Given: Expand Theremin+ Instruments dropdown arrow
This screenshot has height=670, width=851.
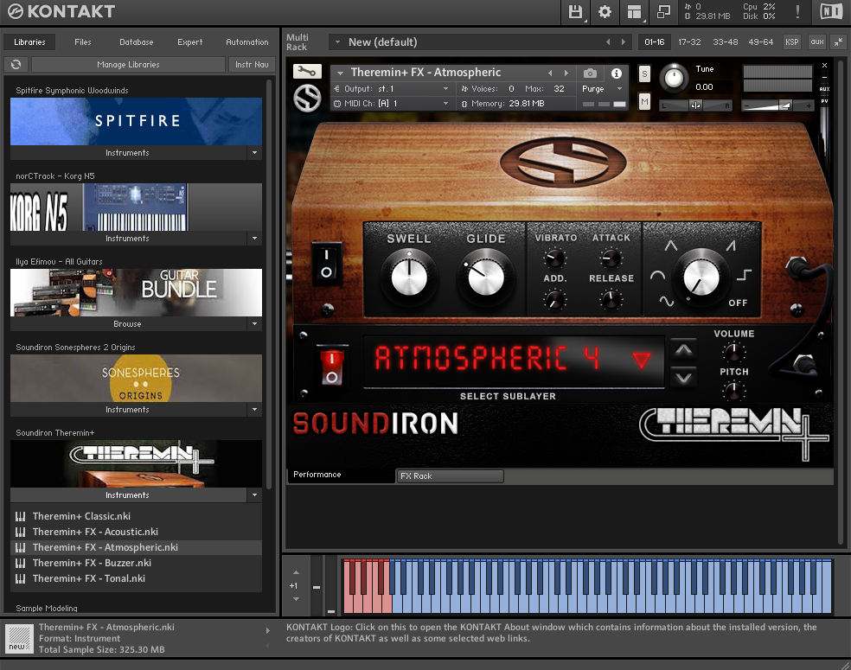Looking at the screenshot, I should pos(254,495).
